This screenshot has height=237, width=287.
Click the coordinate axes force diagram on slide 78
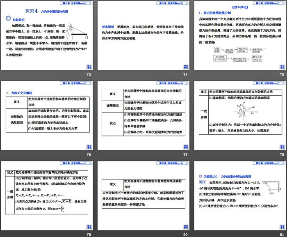pos(245,111)
